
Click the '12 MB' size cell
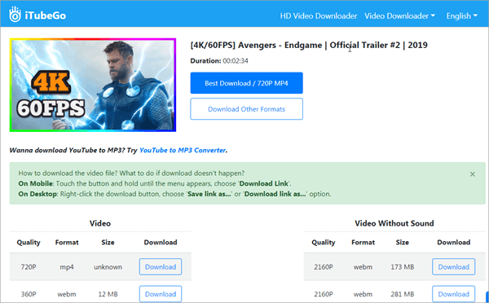(x=108, y=294)
